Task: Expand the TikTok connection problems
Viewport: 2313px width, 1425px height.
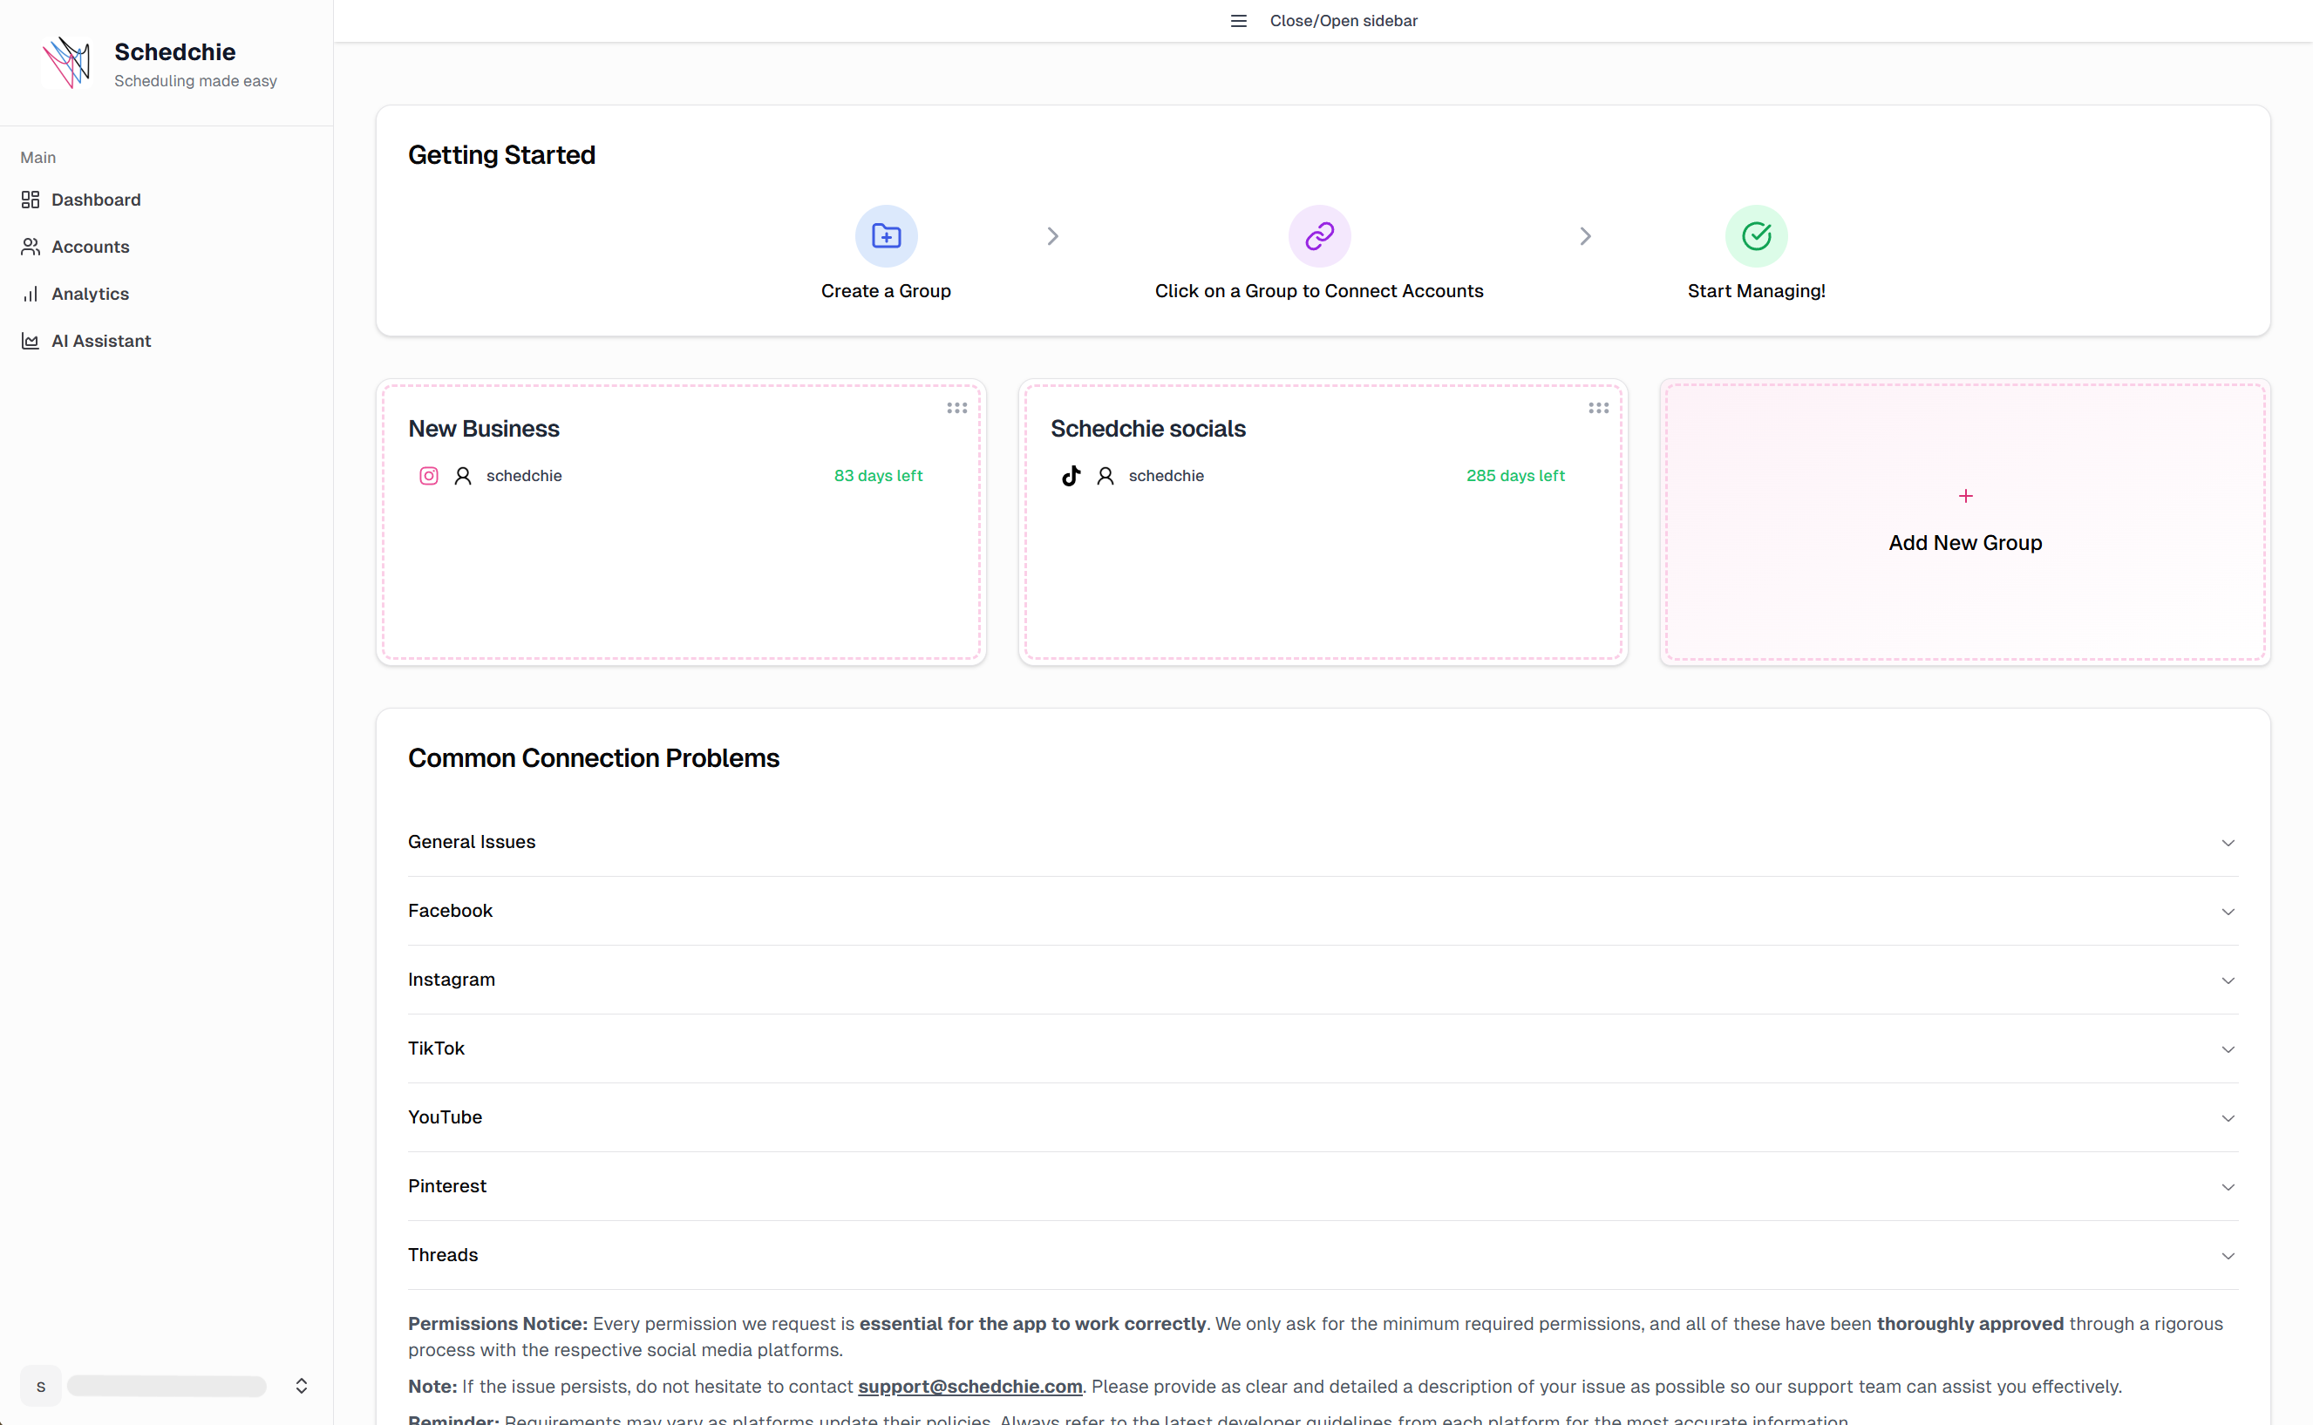Action: pos(1323,1049)
